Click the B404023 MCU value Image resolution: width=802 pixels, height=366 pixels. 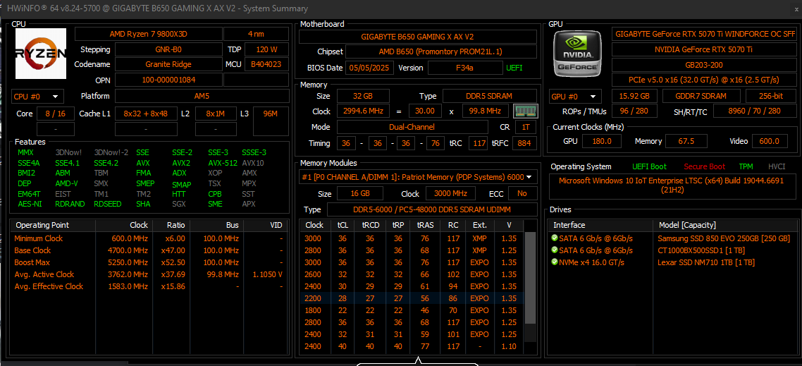[266, 64]
